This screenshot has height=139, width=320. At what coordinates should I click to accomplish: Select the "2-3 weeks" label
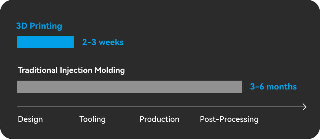[103, 42]
